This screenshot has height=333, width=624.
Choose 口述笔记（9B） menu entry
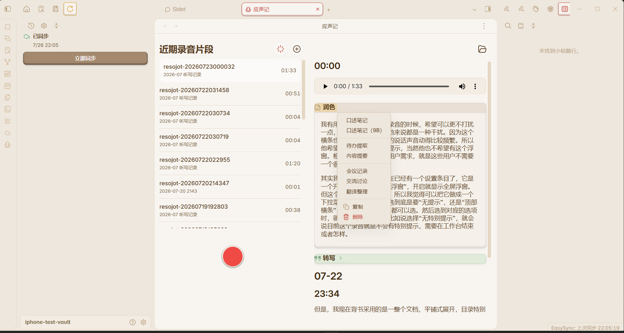[364, 131]
